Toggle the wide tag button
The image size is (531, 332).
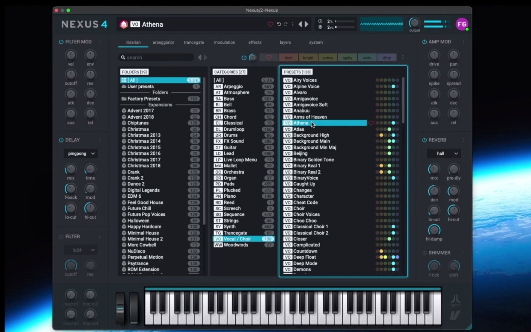tap(367, 57)
